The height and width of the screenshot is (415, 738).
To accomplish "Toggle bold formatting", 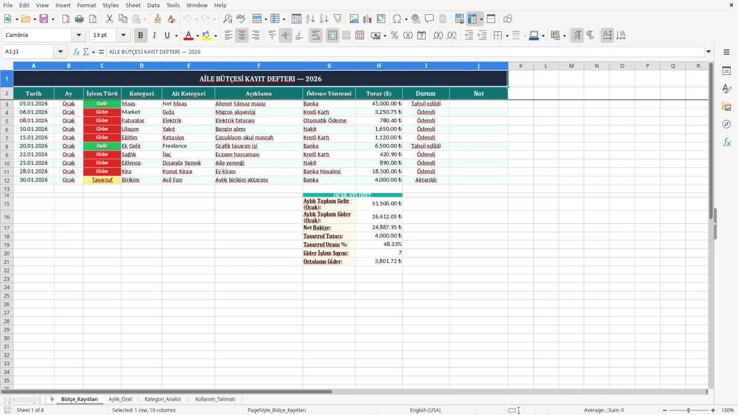I will [141, 36].
